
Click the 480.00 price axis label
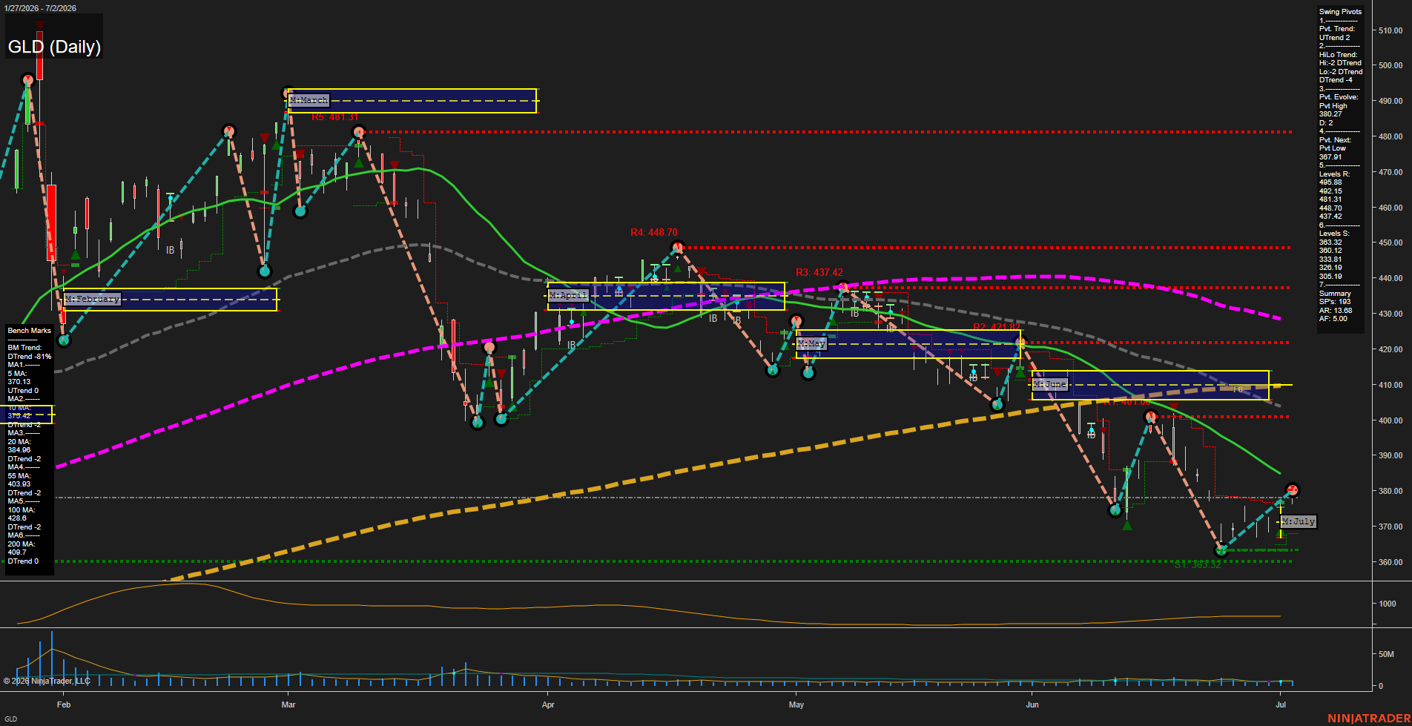[1390, 136]
